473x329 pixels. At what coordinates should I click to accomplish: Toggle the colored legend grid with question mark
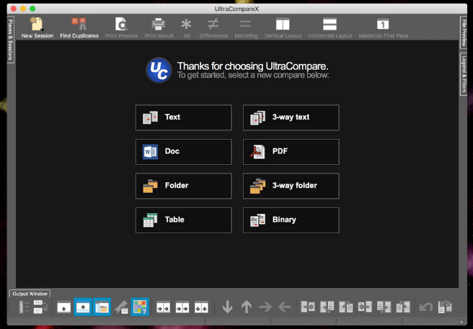pyautogui.click(x=140, y=307)
